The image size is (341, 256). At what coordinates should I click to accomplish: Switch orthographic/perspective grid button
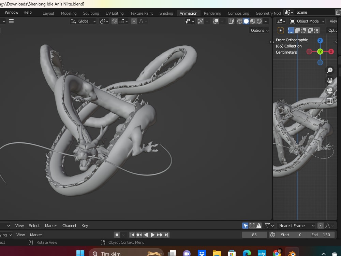[x=330, y=101]
